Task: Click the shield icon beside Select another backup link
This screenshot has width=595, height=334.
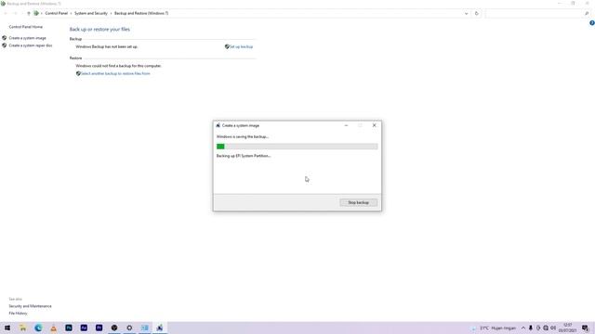Action: [78, 73]
